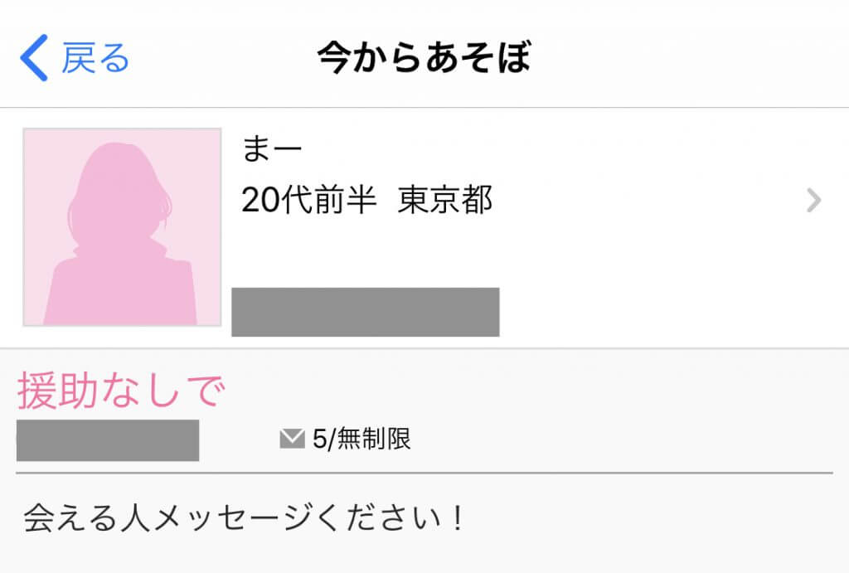The width and height of the screenshot is (849, 573).
Task: Tap the envelope message icon
Action: coord(293,439)
